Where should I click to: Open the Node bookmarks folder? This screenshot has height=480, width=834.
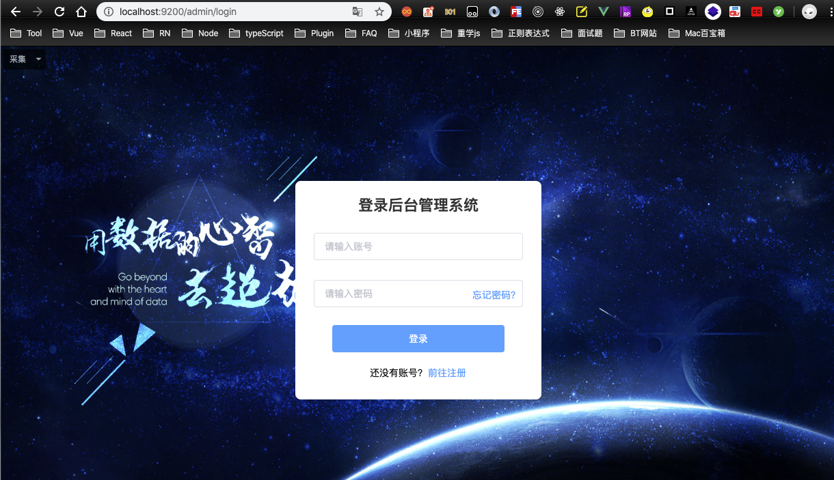tap(200, 33)
